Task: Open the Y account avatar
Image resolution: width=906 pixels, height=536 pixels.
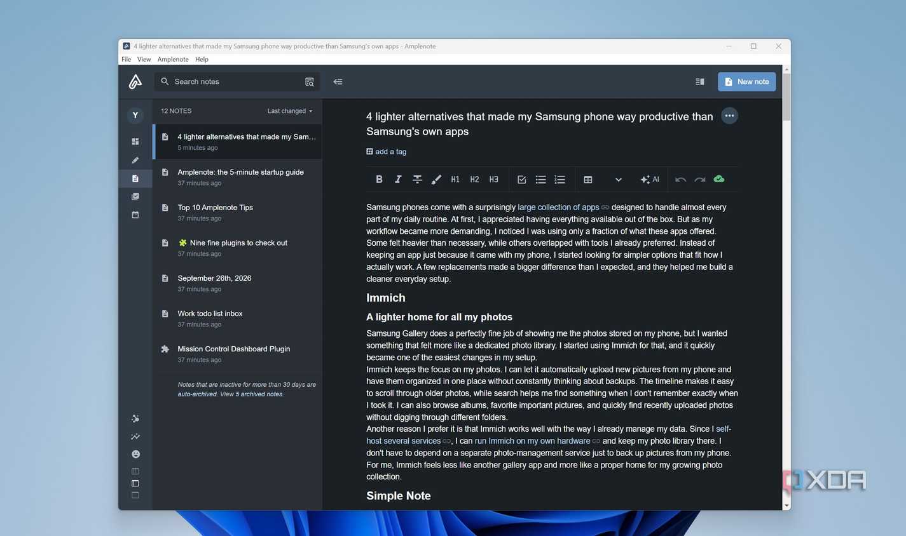Action: pos(135,115)
